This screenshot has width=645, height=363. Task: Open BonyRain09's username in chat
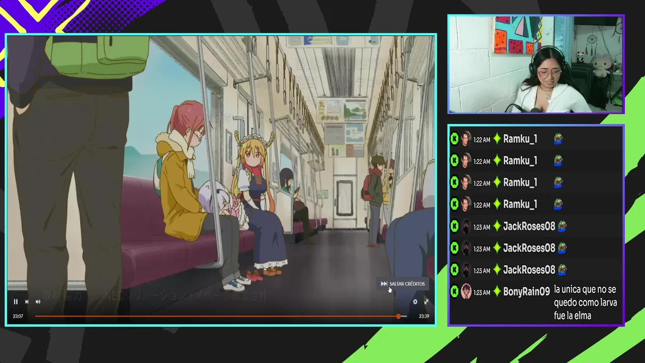click(x=527, y=292)
